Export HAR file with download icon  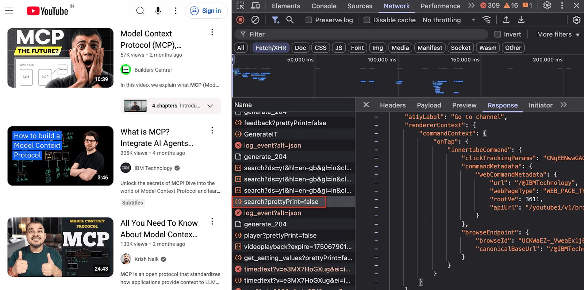521,20
